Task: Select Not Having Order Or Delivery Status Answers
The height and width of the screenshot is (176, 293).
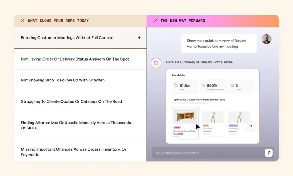Action: pos(80,59)
